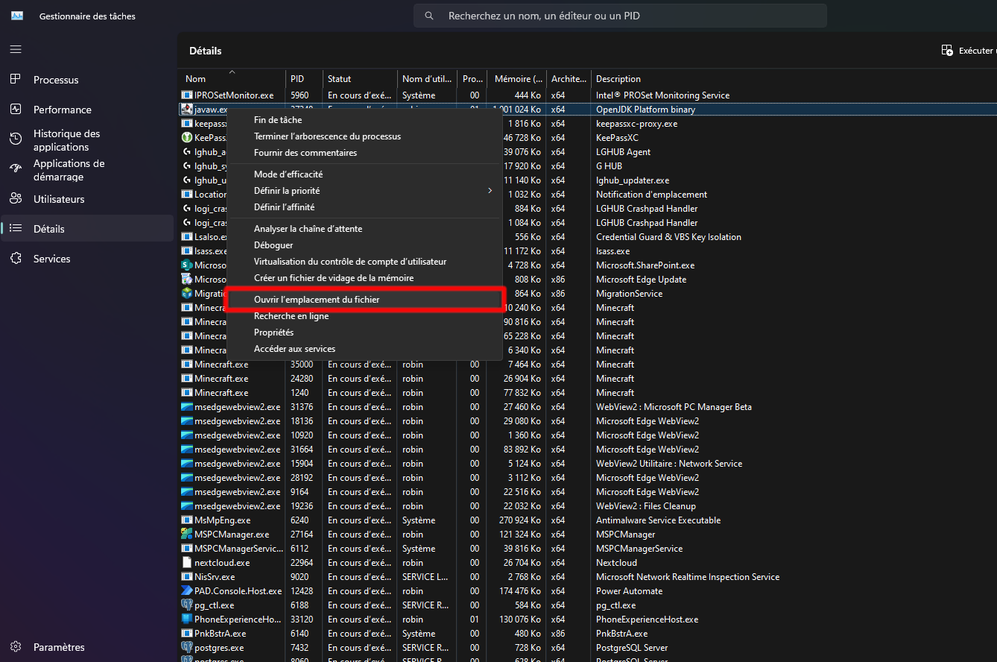The height and width of the screenshot is (662, 997).
Task: Click the Processus sidebar icon
Action: point(16,80)
